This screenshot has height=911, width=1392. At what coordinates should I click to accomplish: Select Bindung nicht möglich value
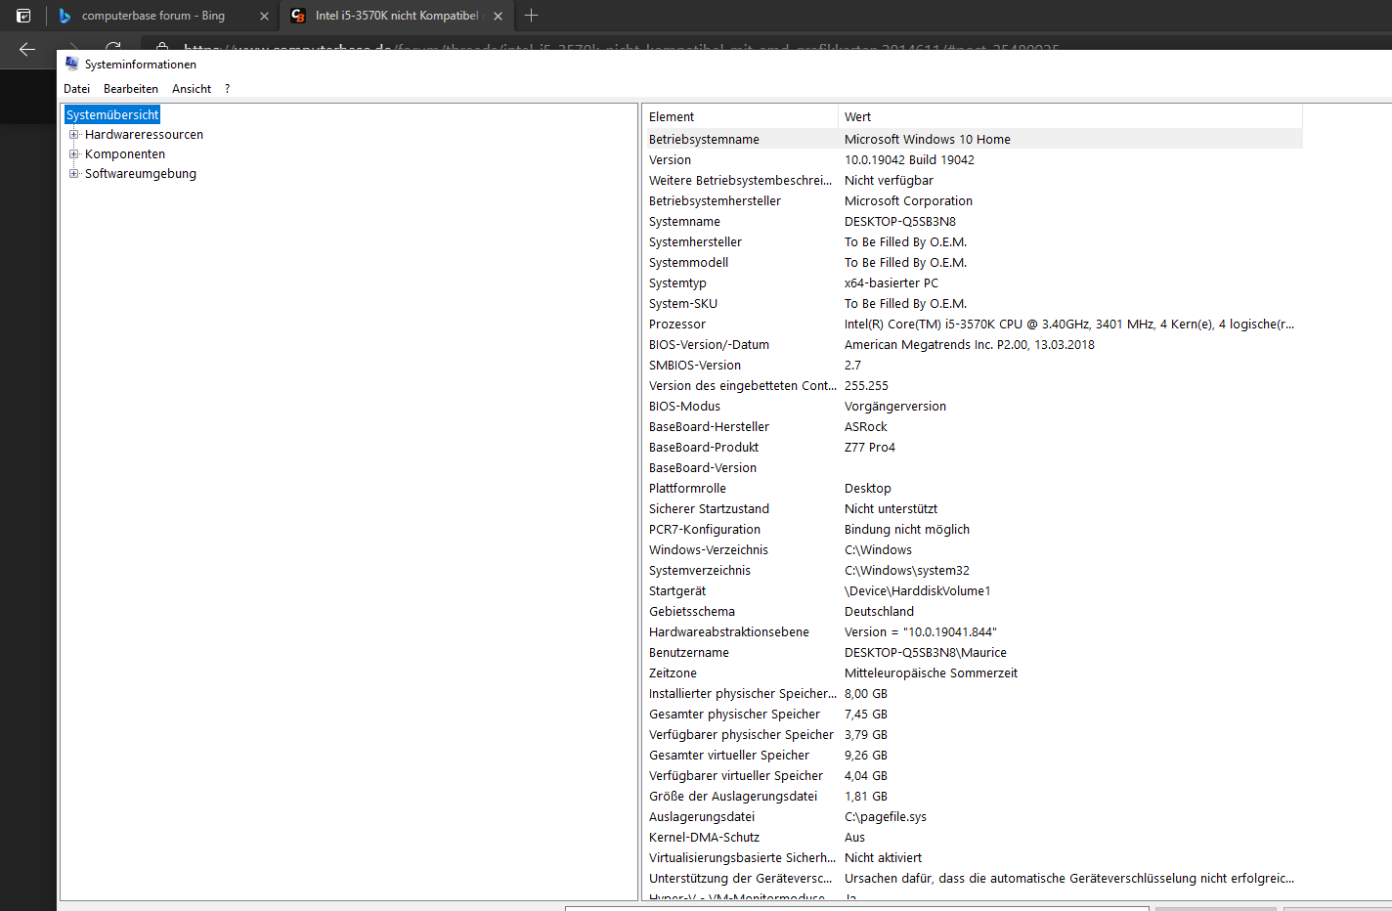pyautogui.click(x=907, y=530)
